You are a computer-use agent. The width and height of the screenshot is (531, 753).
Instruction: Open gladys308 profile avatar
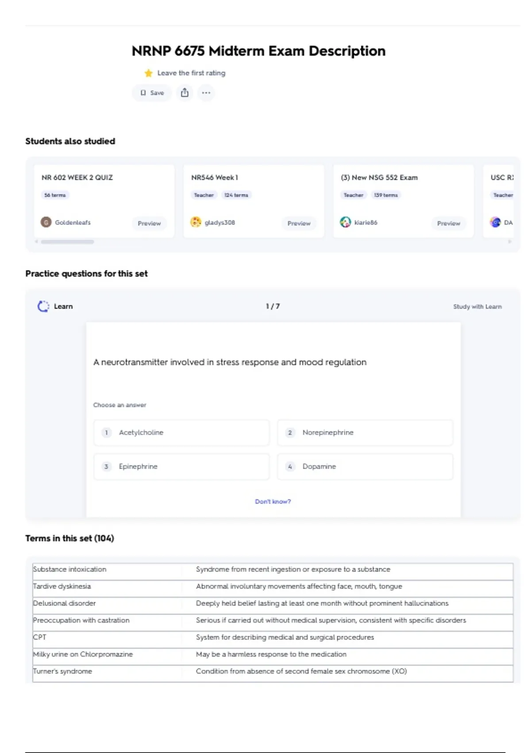[x=196, y=222]
